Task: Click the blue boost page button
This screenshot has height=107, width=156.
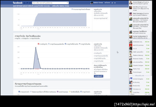Action: [99, 76]
